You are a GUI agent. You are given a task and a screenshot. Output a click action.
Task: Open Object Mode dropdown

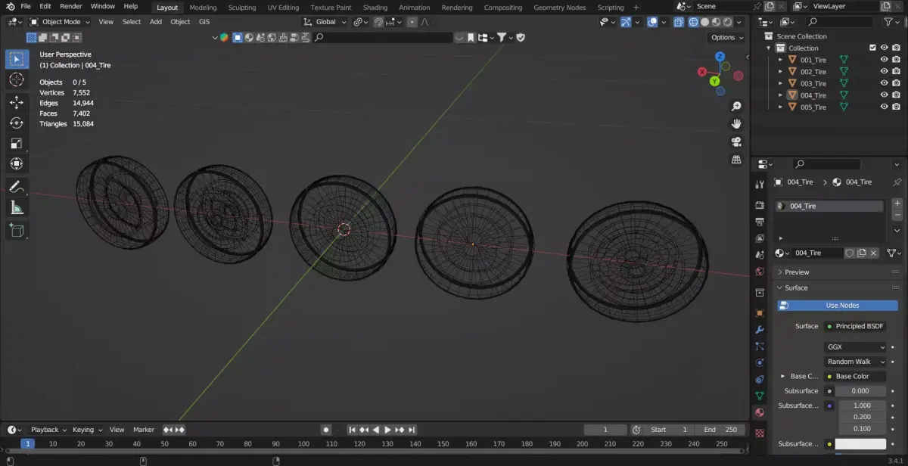coord(60,22)
